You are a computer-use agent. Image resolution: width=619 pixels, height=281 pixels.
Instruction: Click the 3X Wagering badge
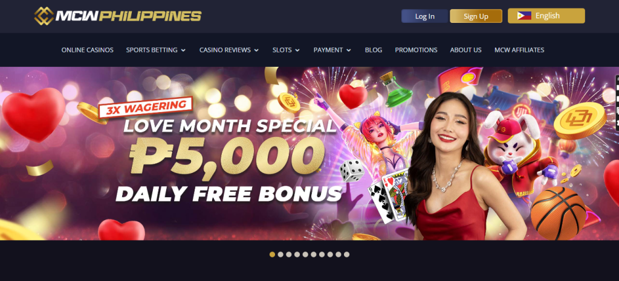point(145,106)
